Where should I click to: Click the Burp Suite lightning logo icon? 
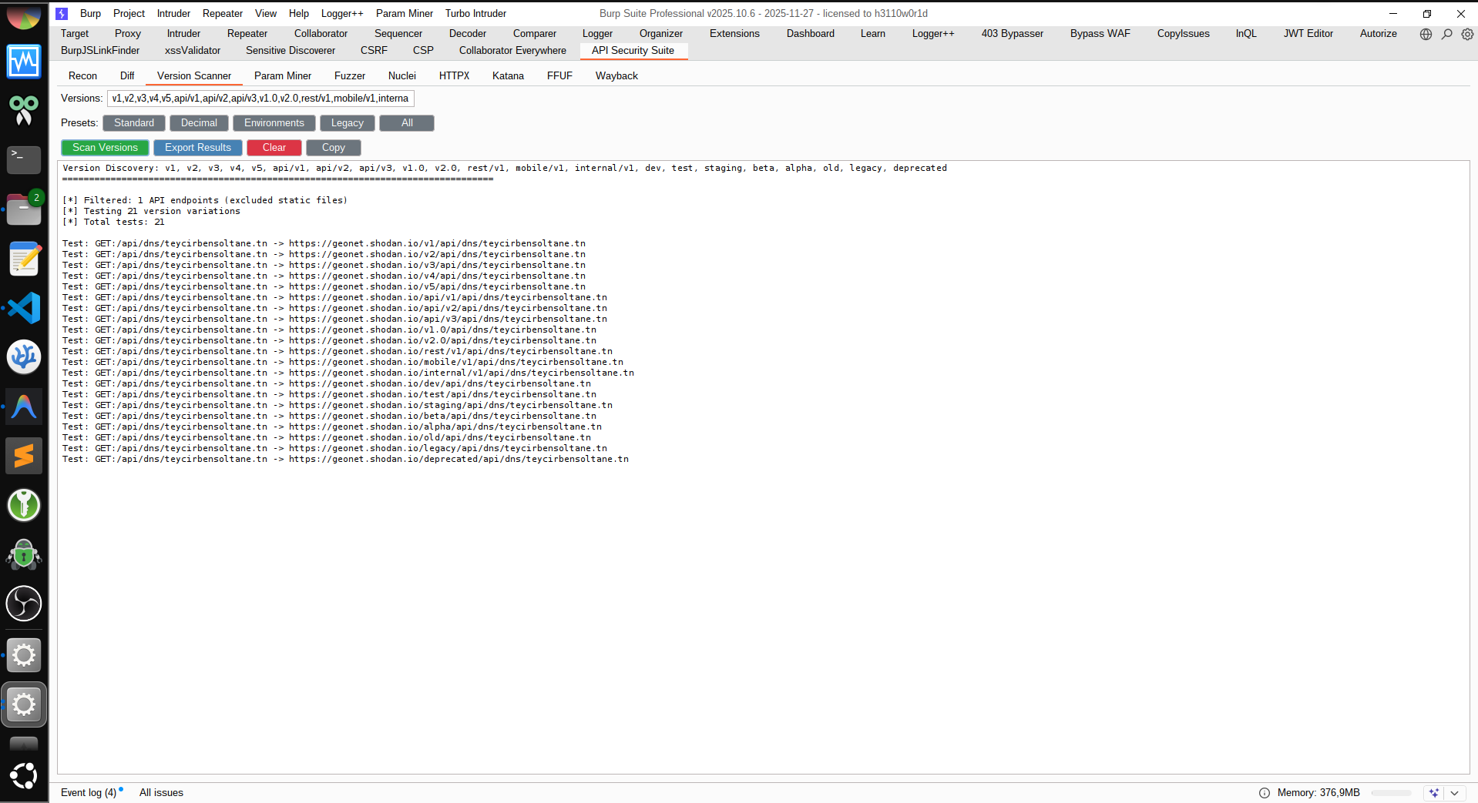click(62, 14)
